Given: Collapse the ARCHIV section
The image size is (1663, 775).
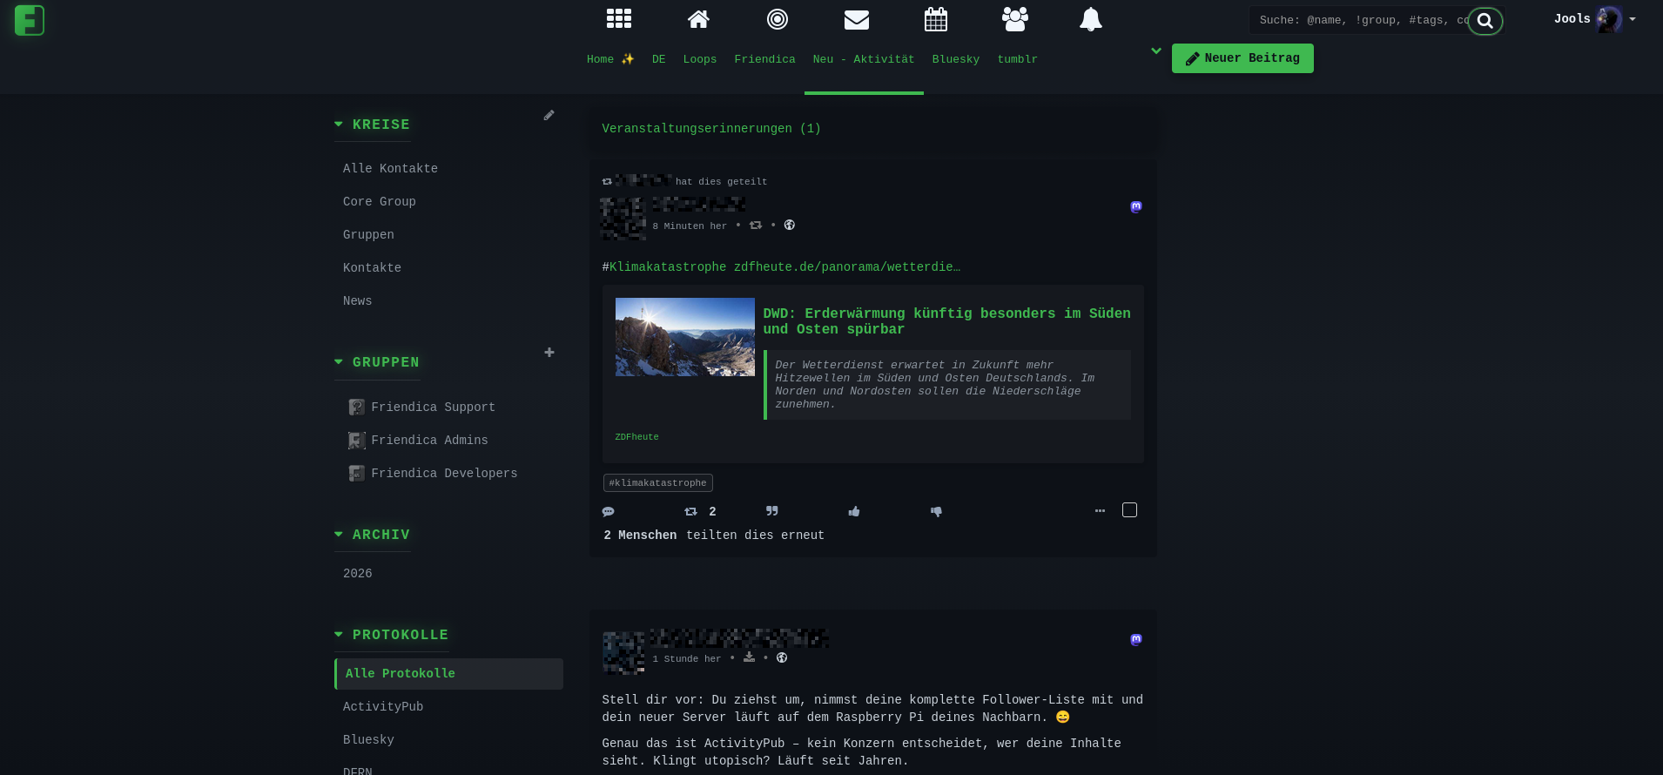Looking at the screenshot, I should 373,535.
